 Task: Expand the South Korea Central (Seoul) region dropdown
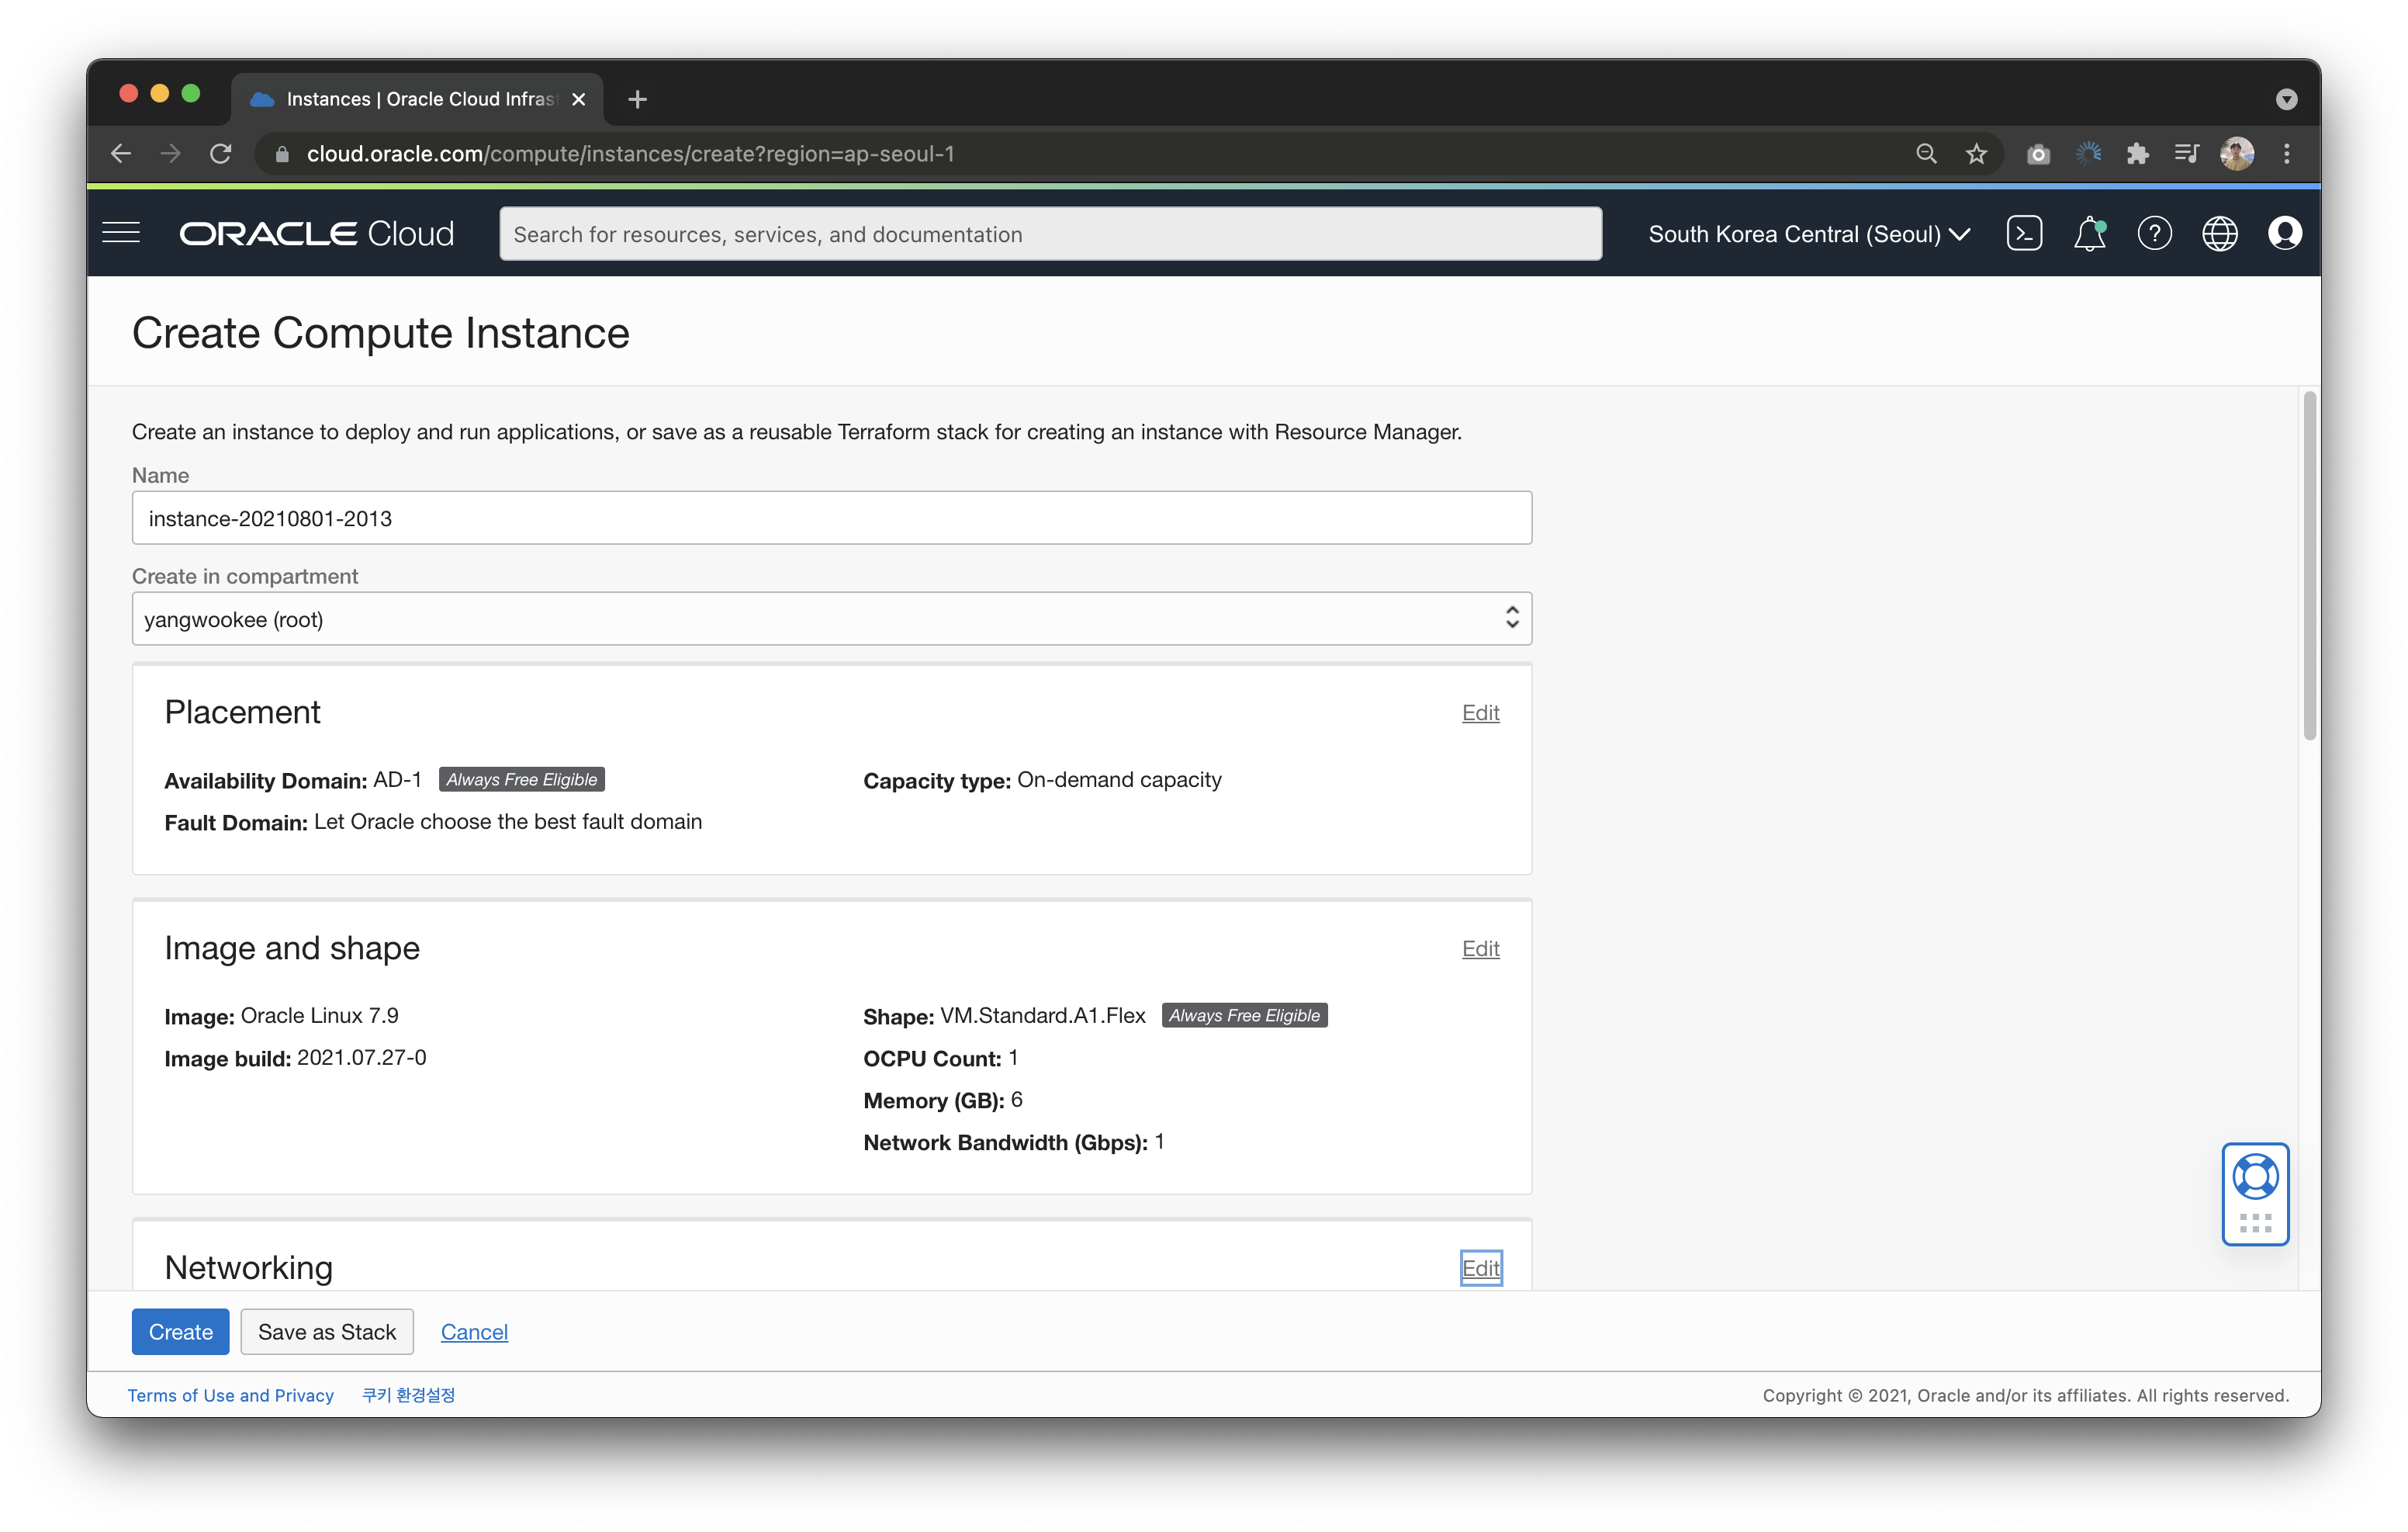click(1809, 233)
